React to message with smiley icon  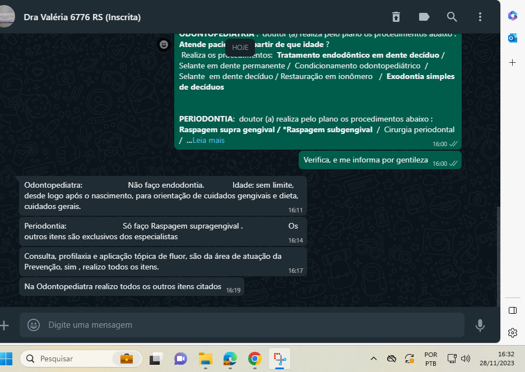(164, 44)
